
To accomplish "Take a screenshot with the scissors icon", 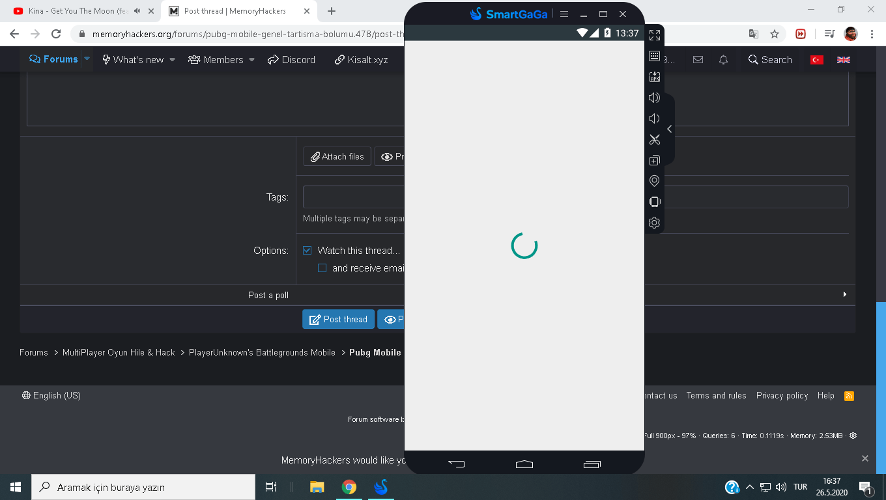I will (655, 139).
